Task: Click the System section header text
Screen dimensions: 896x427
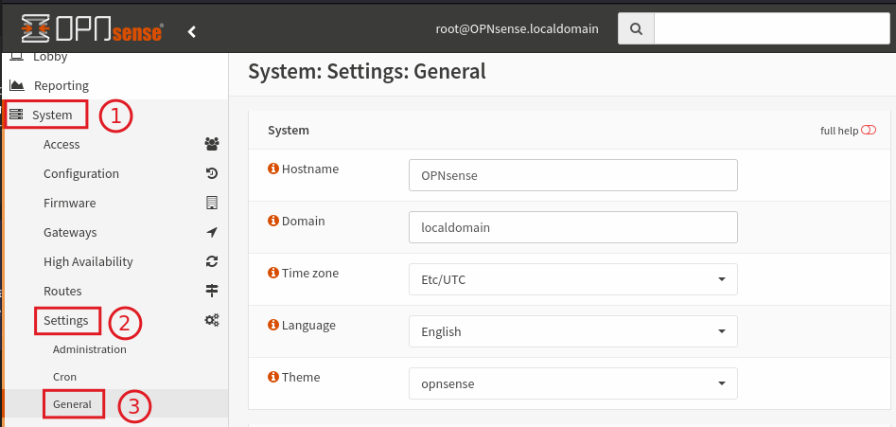Action: pos(289,131)
